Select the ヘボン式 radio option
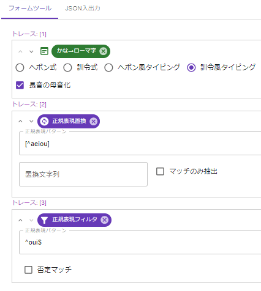Image resolution: width=261 pixels, height=291 pixels. [x=20, y=68]
